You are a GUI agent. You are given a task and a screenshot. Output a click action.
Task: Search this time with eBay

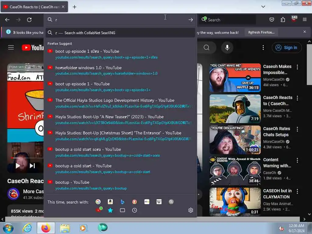(x=147, y=202)
